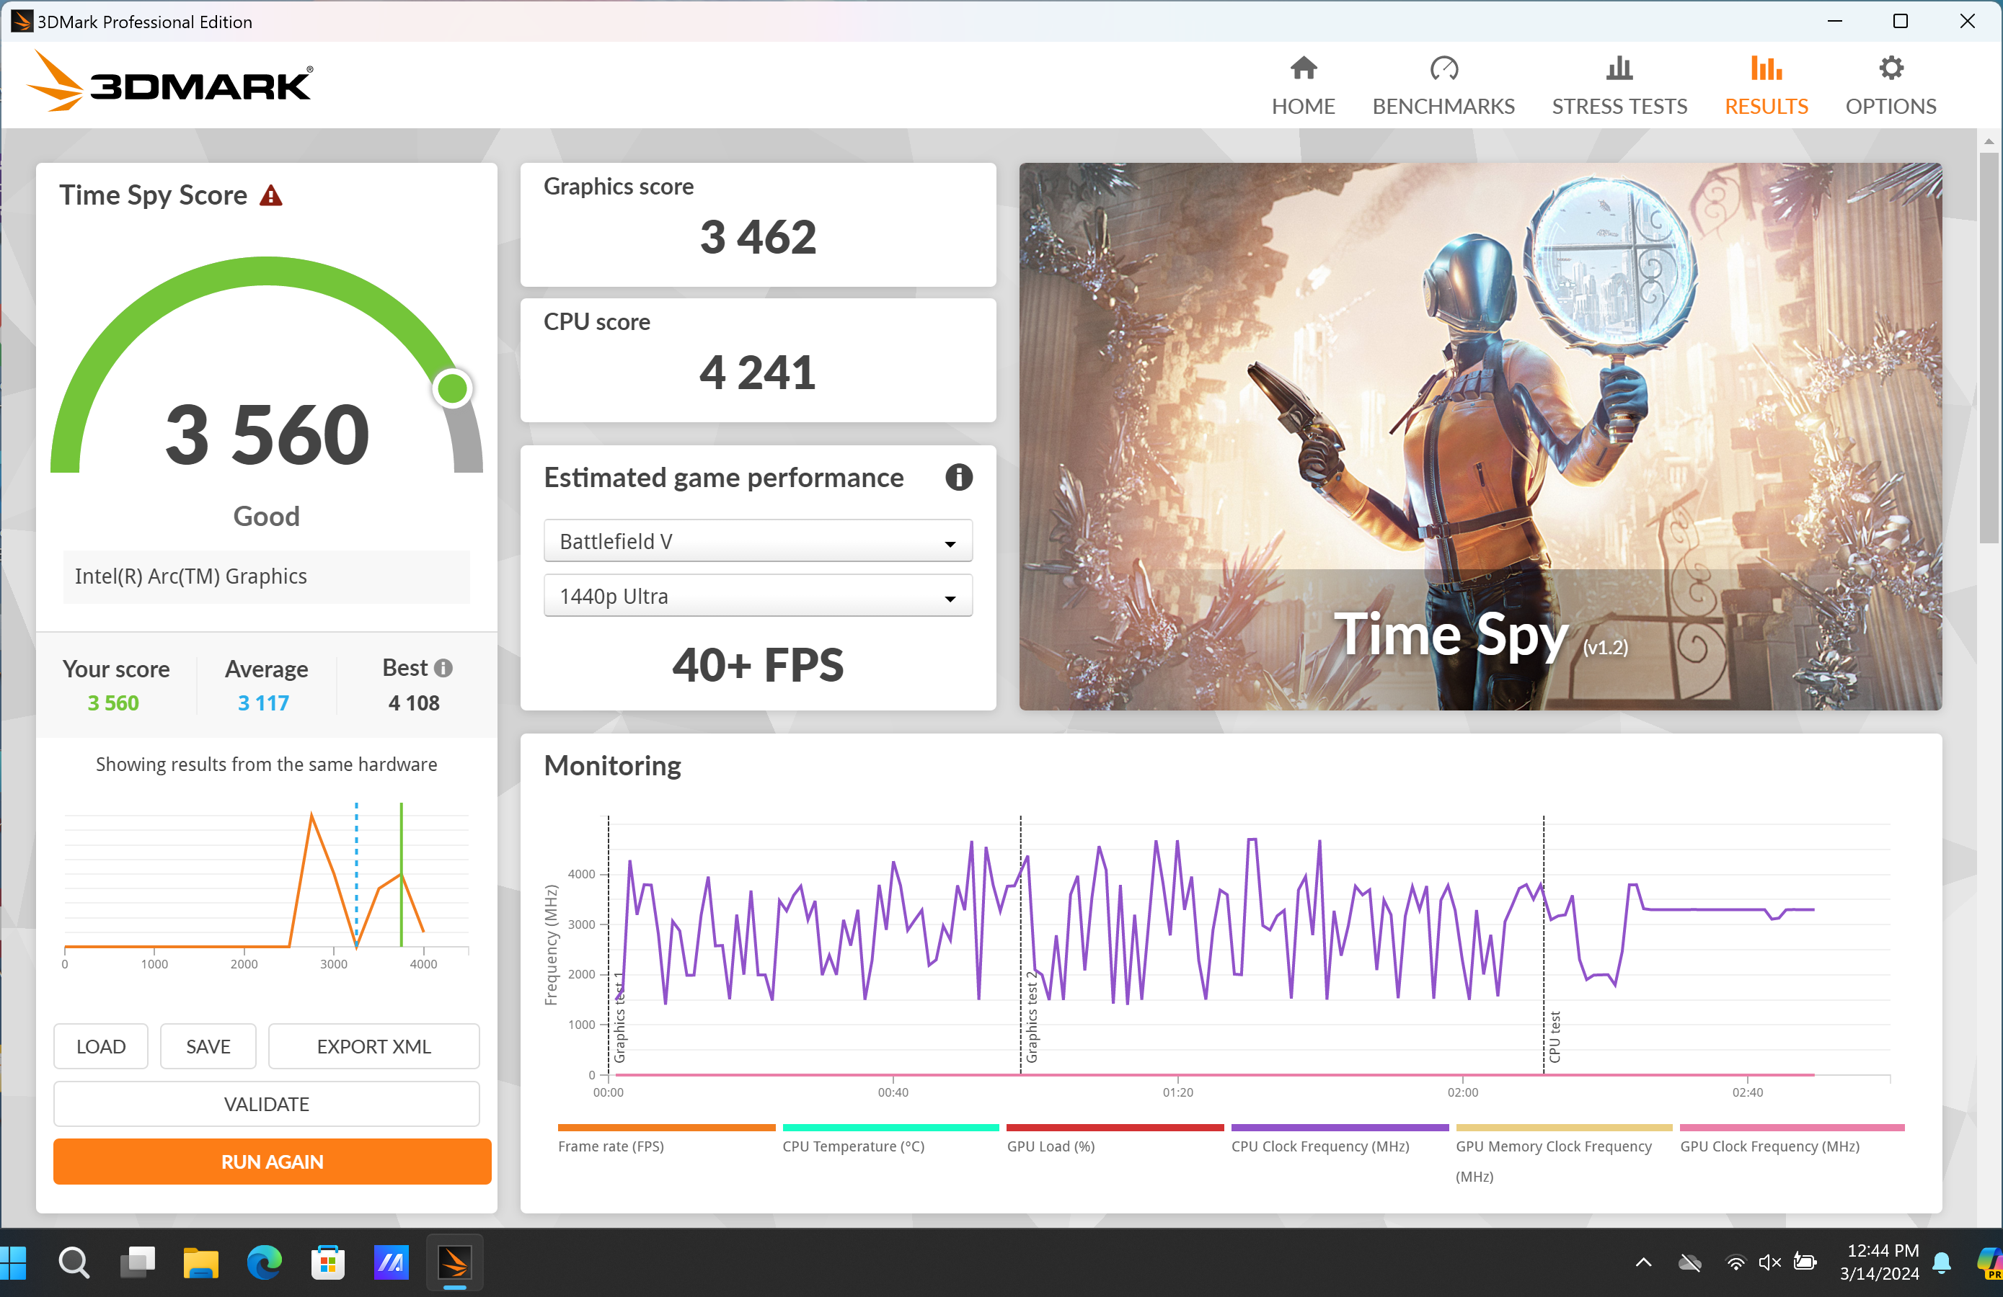Switch to the Benchmarks tab

1443,86
